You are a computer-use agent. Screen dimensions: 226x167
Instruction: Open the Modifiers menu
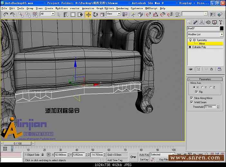click(x=61, y=8)
